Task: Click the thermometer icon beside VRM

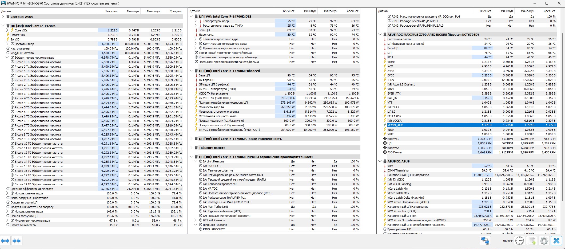Action: point(385,166)
